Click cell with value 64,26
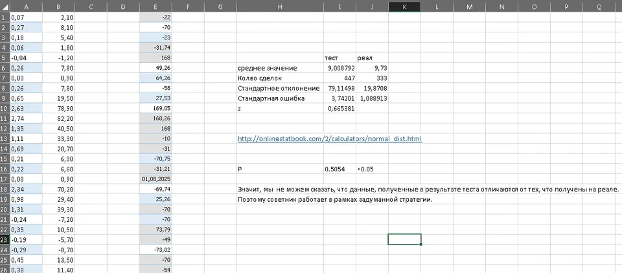622x273 pixels. (x=155, y=78)
